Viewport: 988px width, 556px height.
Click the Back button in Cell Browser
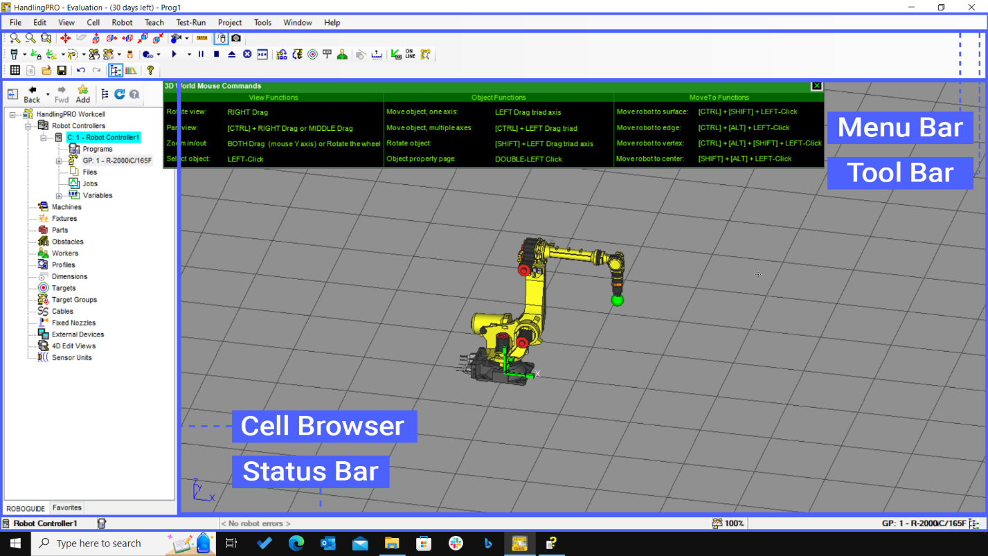click(x=32, y=94)
